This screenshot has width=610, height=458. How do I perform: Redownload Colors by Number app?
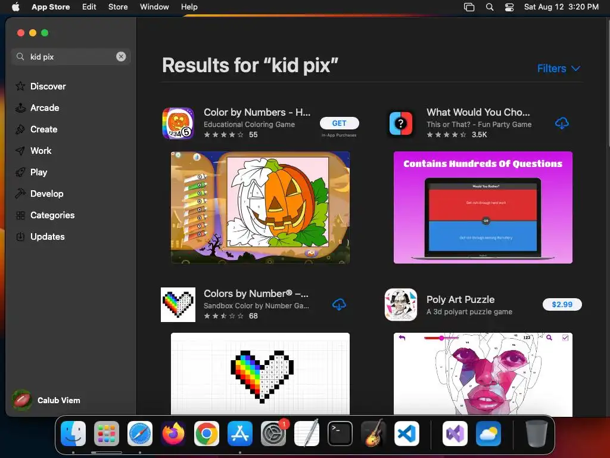pyautogui.click(x=339, y=305)
